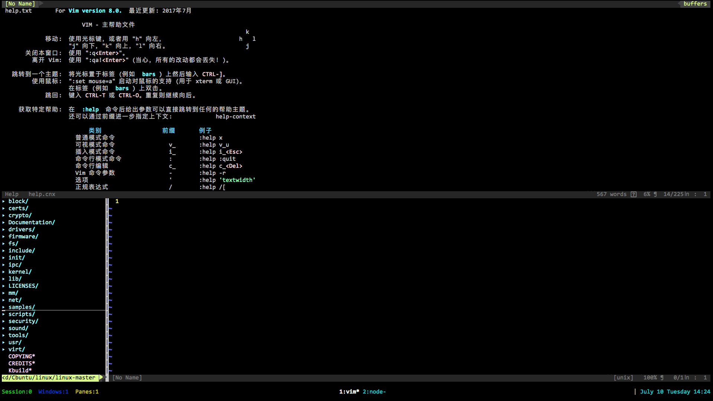Click the empty buffer line number 1
This screenshot has width=713, height=401.
coord(117,201)
